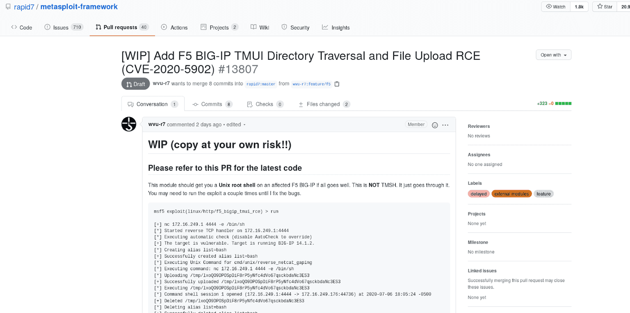Click the Projects tab board icon
This screenshot has width=630, height=313.
click(203, 27)
